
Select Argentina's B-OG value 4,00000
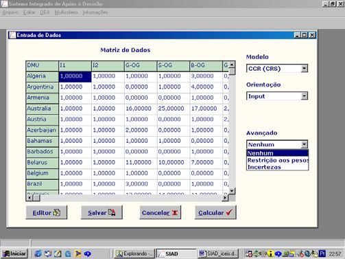(206, 87)
